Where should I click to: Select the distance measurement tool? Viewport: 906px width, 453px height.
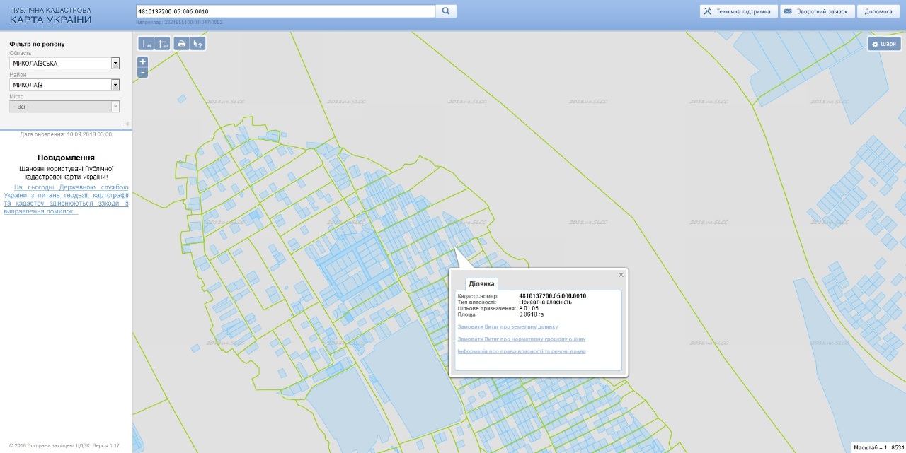146,44
